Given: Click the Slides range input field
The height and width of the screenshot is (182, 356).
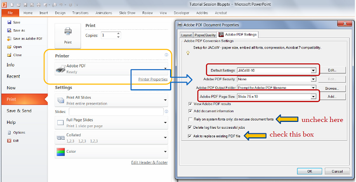Looking at the screenshot, I should [116, 112].
